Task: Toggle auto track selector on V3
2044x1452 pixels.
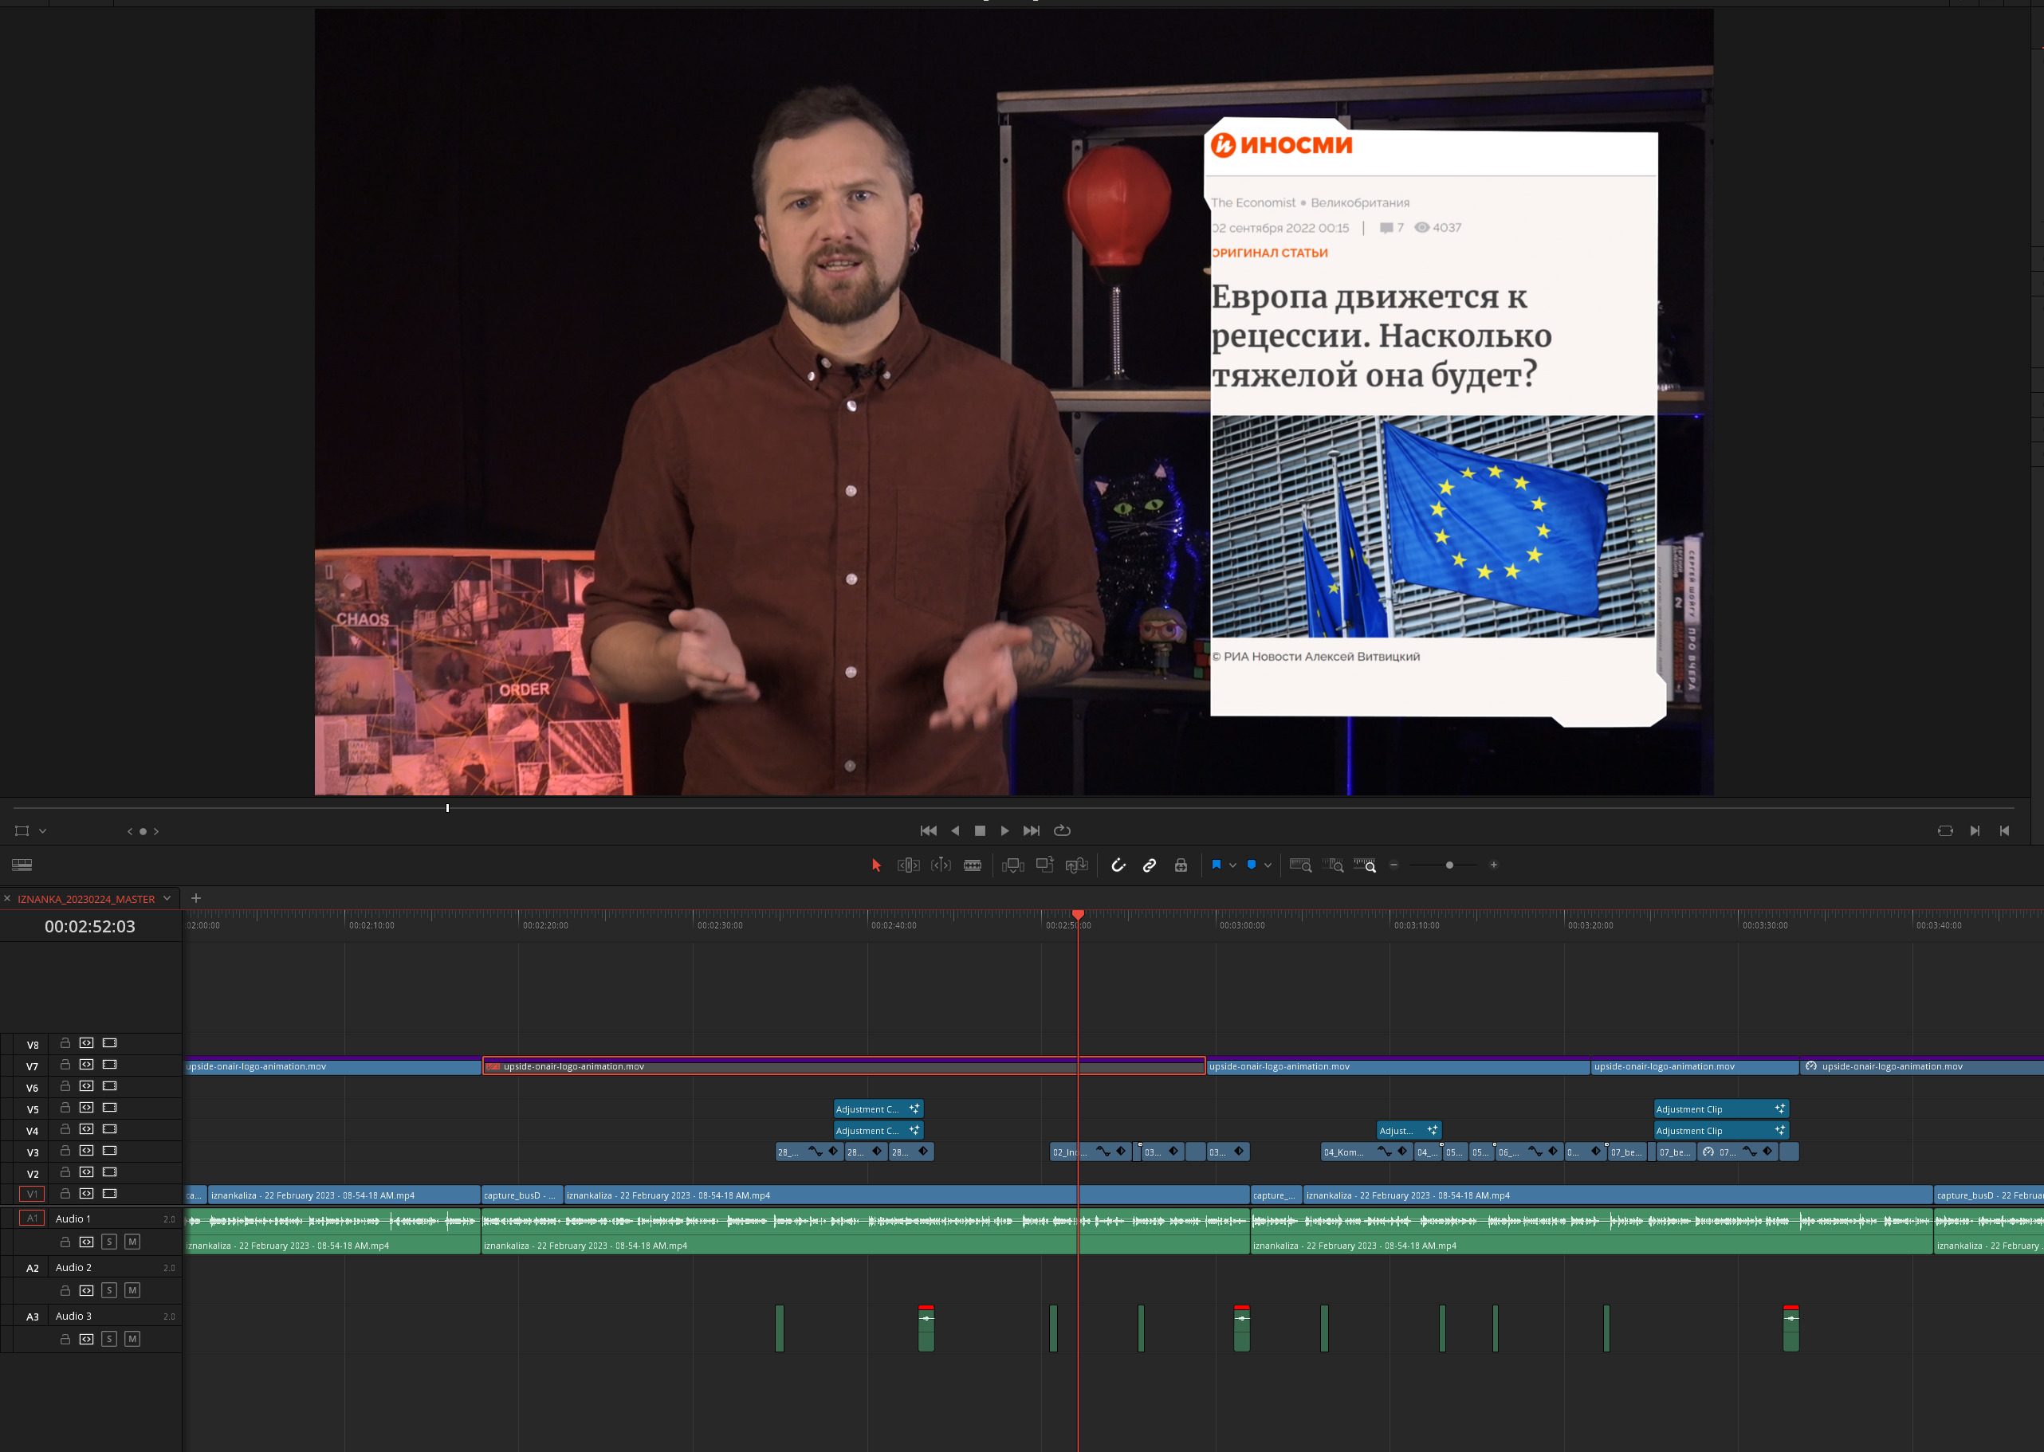Action: pyautogui.click(x=87, y=1151)
